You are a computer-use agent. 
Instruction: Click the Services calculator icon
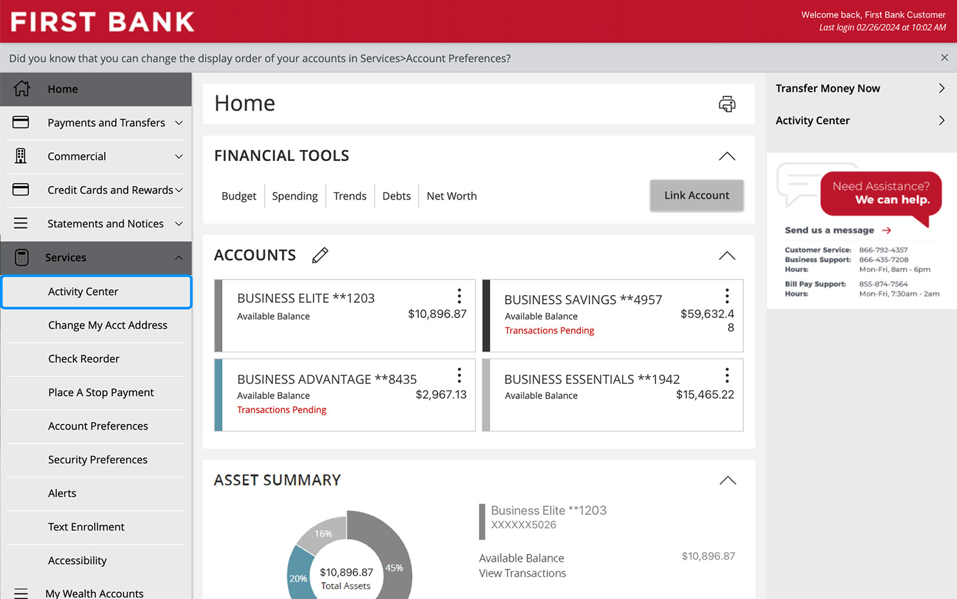(21, 258)
